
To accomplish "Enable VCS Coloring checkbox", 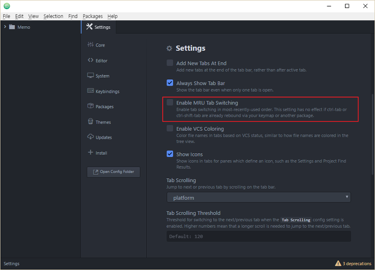I will click(170, 128).
